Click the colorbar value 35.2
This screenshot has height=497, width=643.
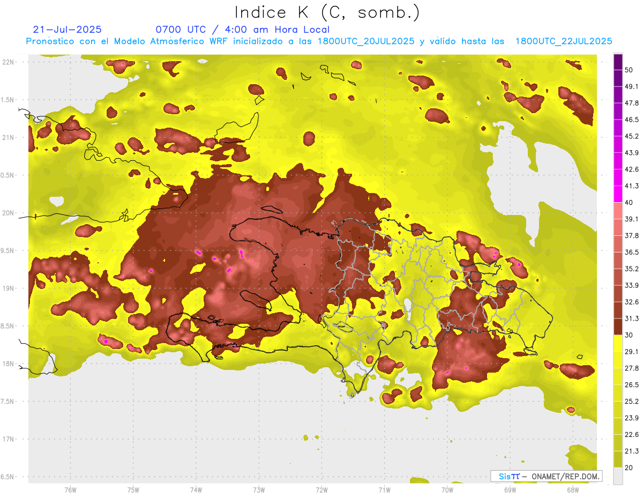coord(631,269)
